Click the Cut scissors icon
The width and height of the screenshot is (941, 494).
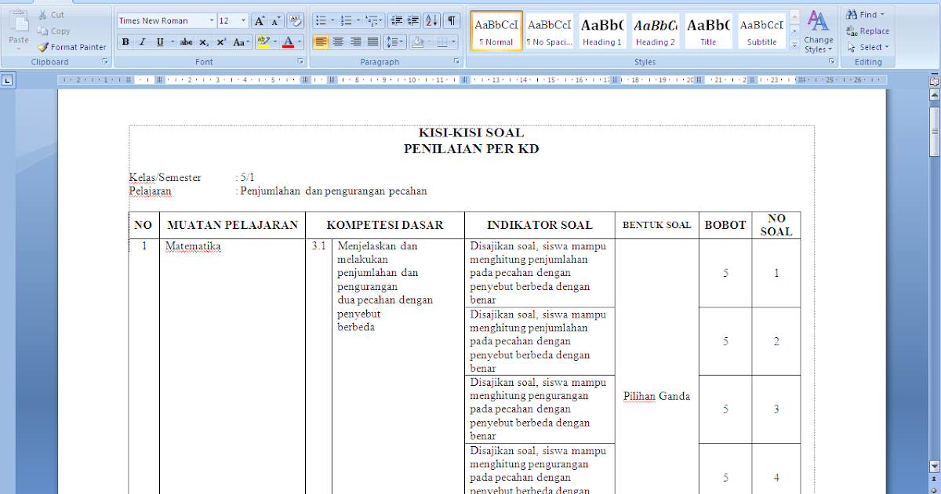(43, 15)
